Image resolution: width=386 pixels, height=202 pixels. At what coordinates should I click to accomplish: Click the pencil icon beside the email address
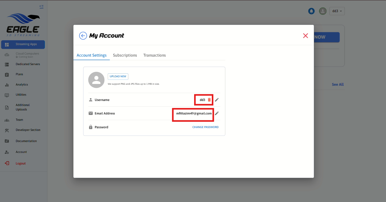click(217, 113)
